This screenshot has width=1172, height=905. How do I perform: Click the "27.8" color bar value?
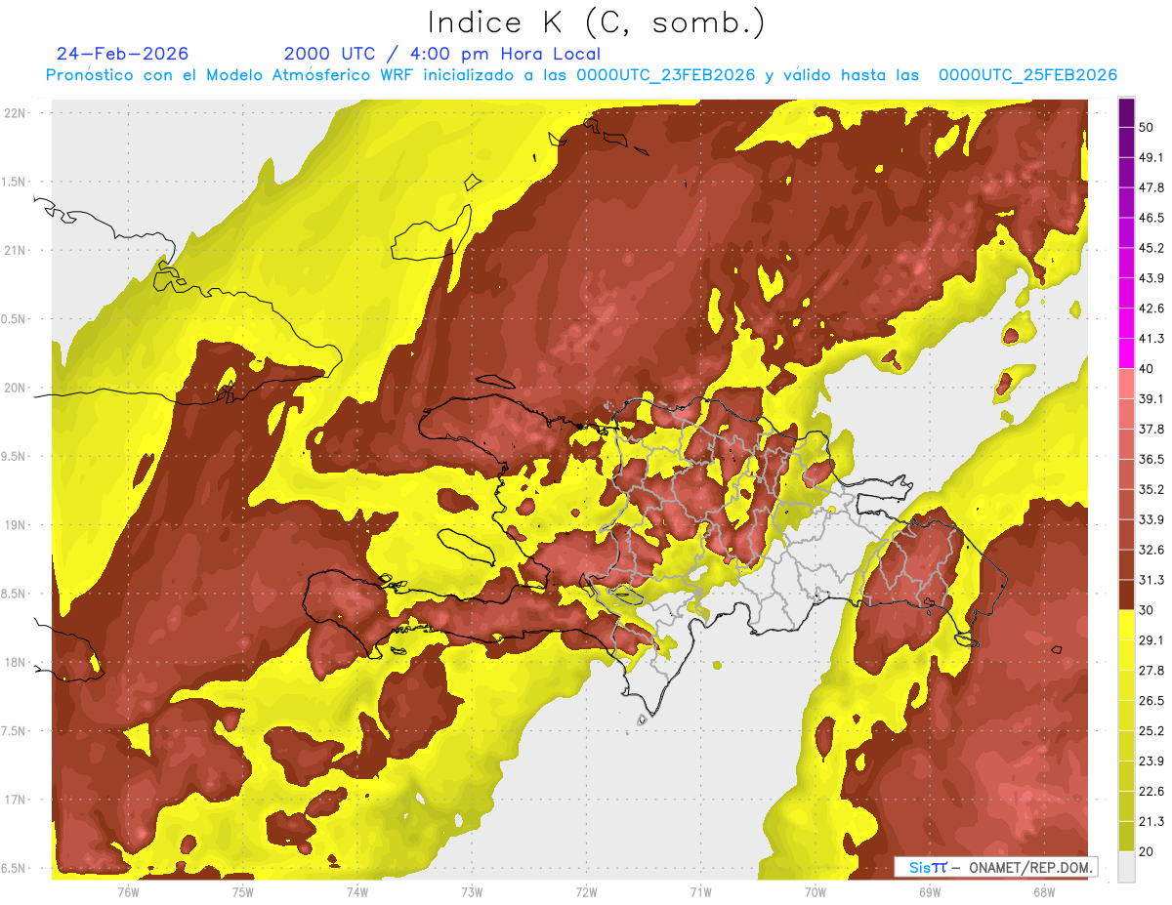(x=1151, y=670)
